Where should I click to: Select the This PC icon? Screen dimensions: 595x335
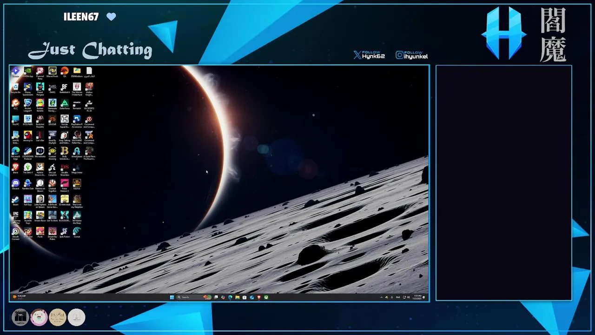click(x=15, y=121)
